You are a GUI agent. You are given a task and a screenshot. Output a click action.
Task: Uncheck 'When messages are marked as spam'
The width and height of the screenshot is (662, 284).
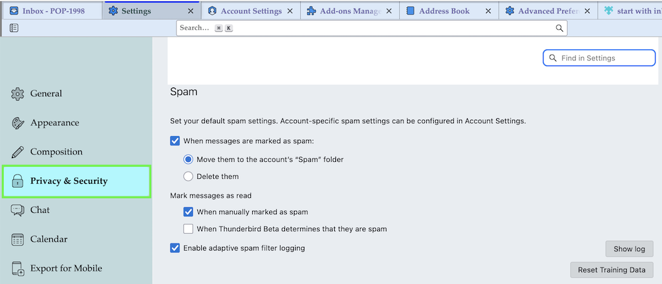(x=175, y=140)
